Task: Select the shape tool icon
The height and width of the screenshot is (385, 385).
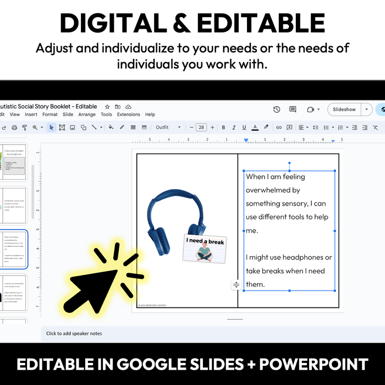Action: [x=83, y=128]
